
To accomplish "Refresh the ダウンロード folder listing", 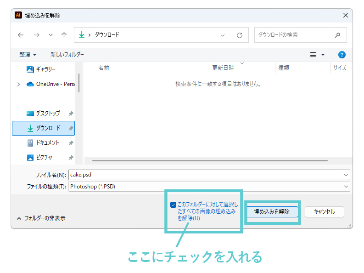I will pos(239,35).
